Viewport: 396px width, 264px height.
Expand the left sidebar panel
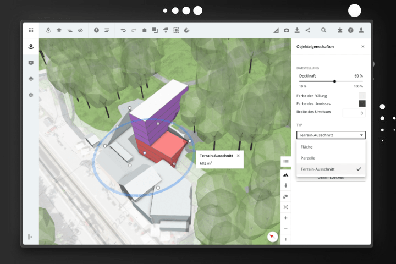(x=31, y=237)
